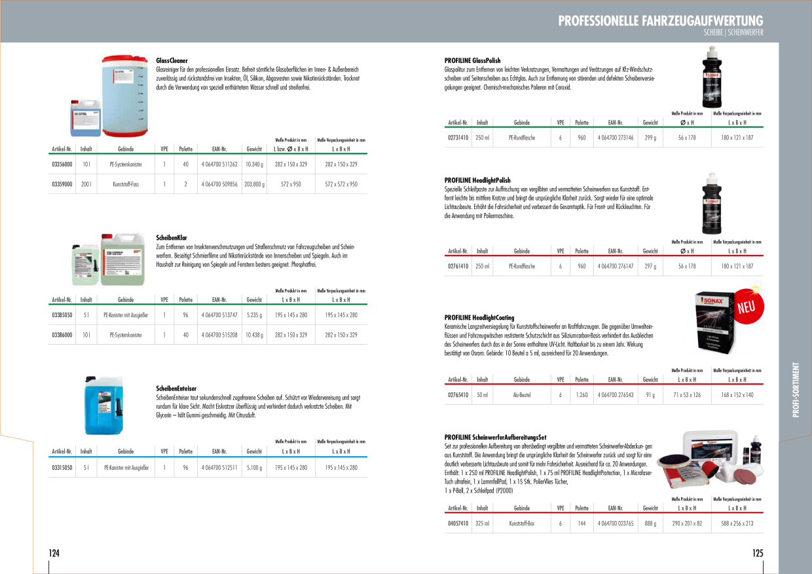Click article number 03315050

tap(62, 468)
